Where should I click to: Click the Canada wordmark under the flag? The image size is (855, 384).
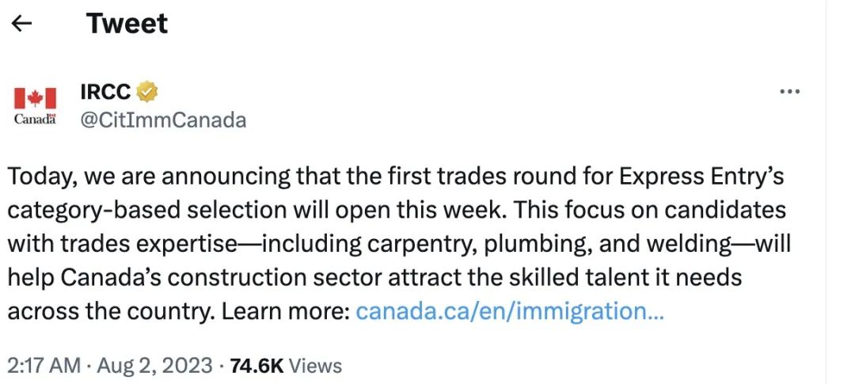click(x=36, y=120)
